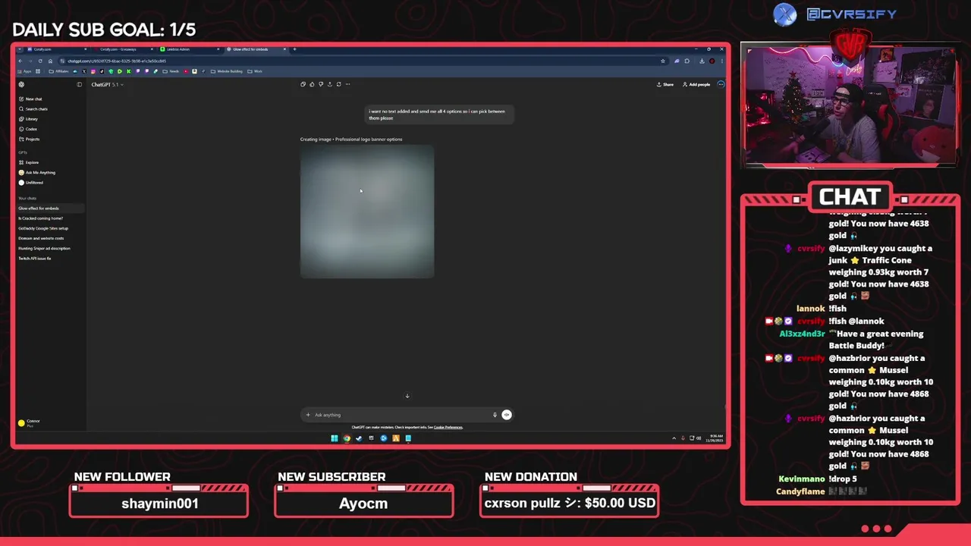Open the browser extensions puzzle icon
971x546 pixels.
[x=687, y=61]
